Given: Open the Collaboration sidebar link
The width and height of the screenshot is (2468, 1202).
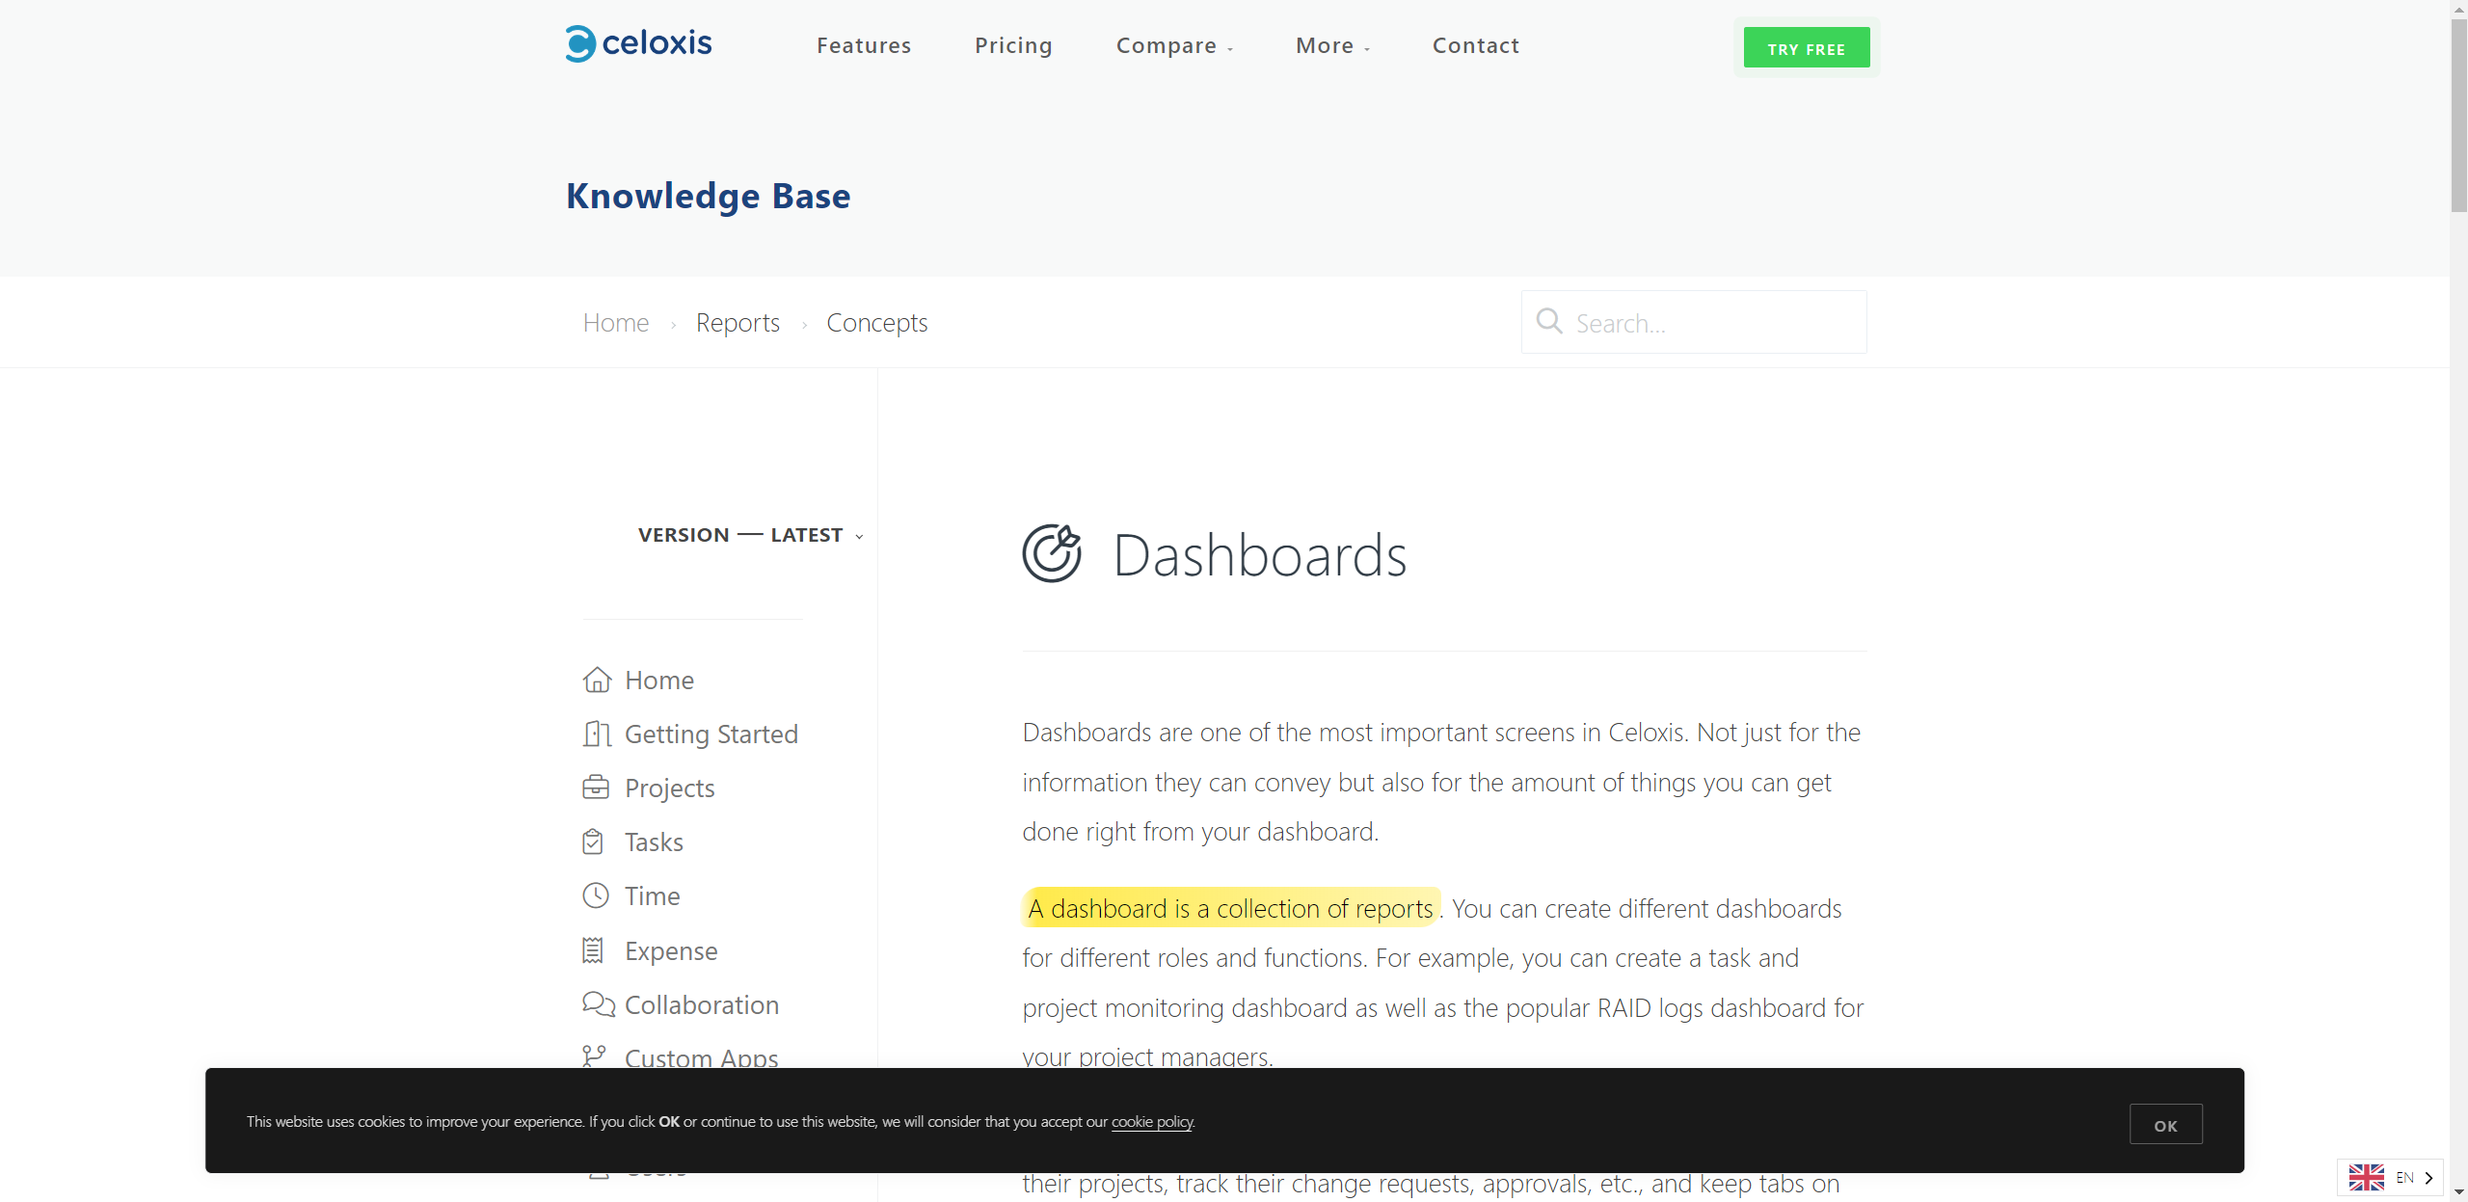Looking at the screenshot, I should (x=702, y=1004).
